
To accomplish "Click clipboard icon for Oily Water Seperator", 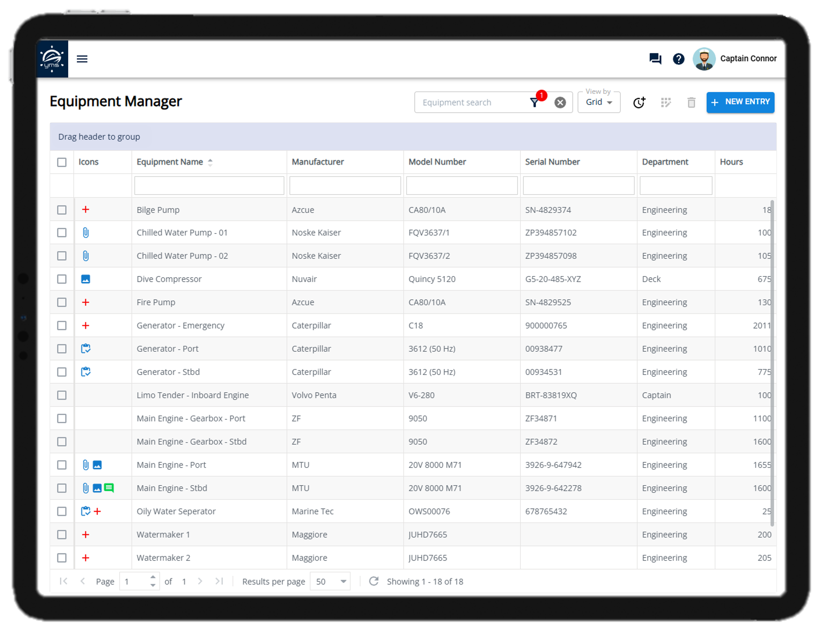I will 86,511.
